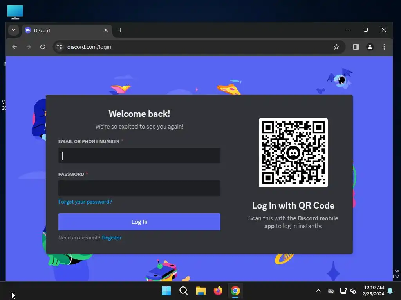This screenshot has height=300, width=401.
Task: Open network status tray icon
Action: (343, 291)
